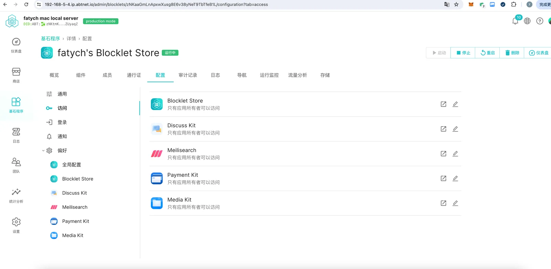
Task: Switch to the 组件 components tab
Action: pos(81,75)
